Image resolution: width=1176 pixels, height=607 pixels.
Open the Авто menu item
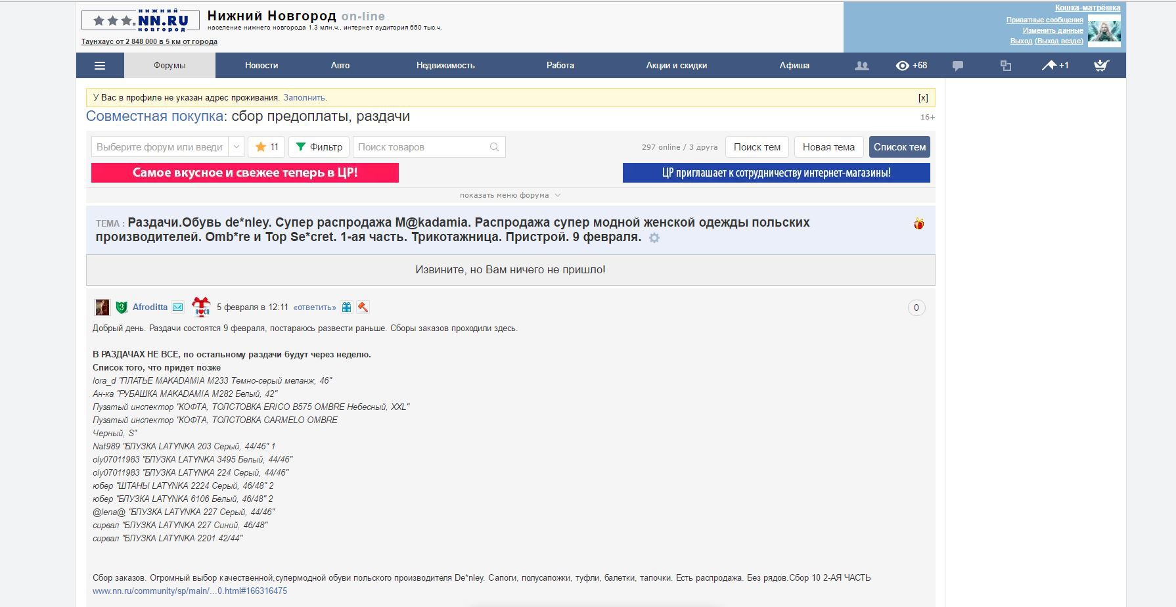340,66
